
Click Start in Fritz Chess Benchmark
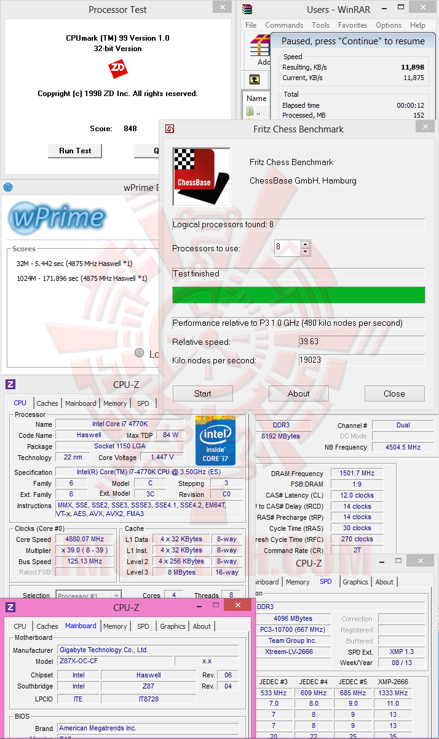pyautogui.click(x=203, y=394)
